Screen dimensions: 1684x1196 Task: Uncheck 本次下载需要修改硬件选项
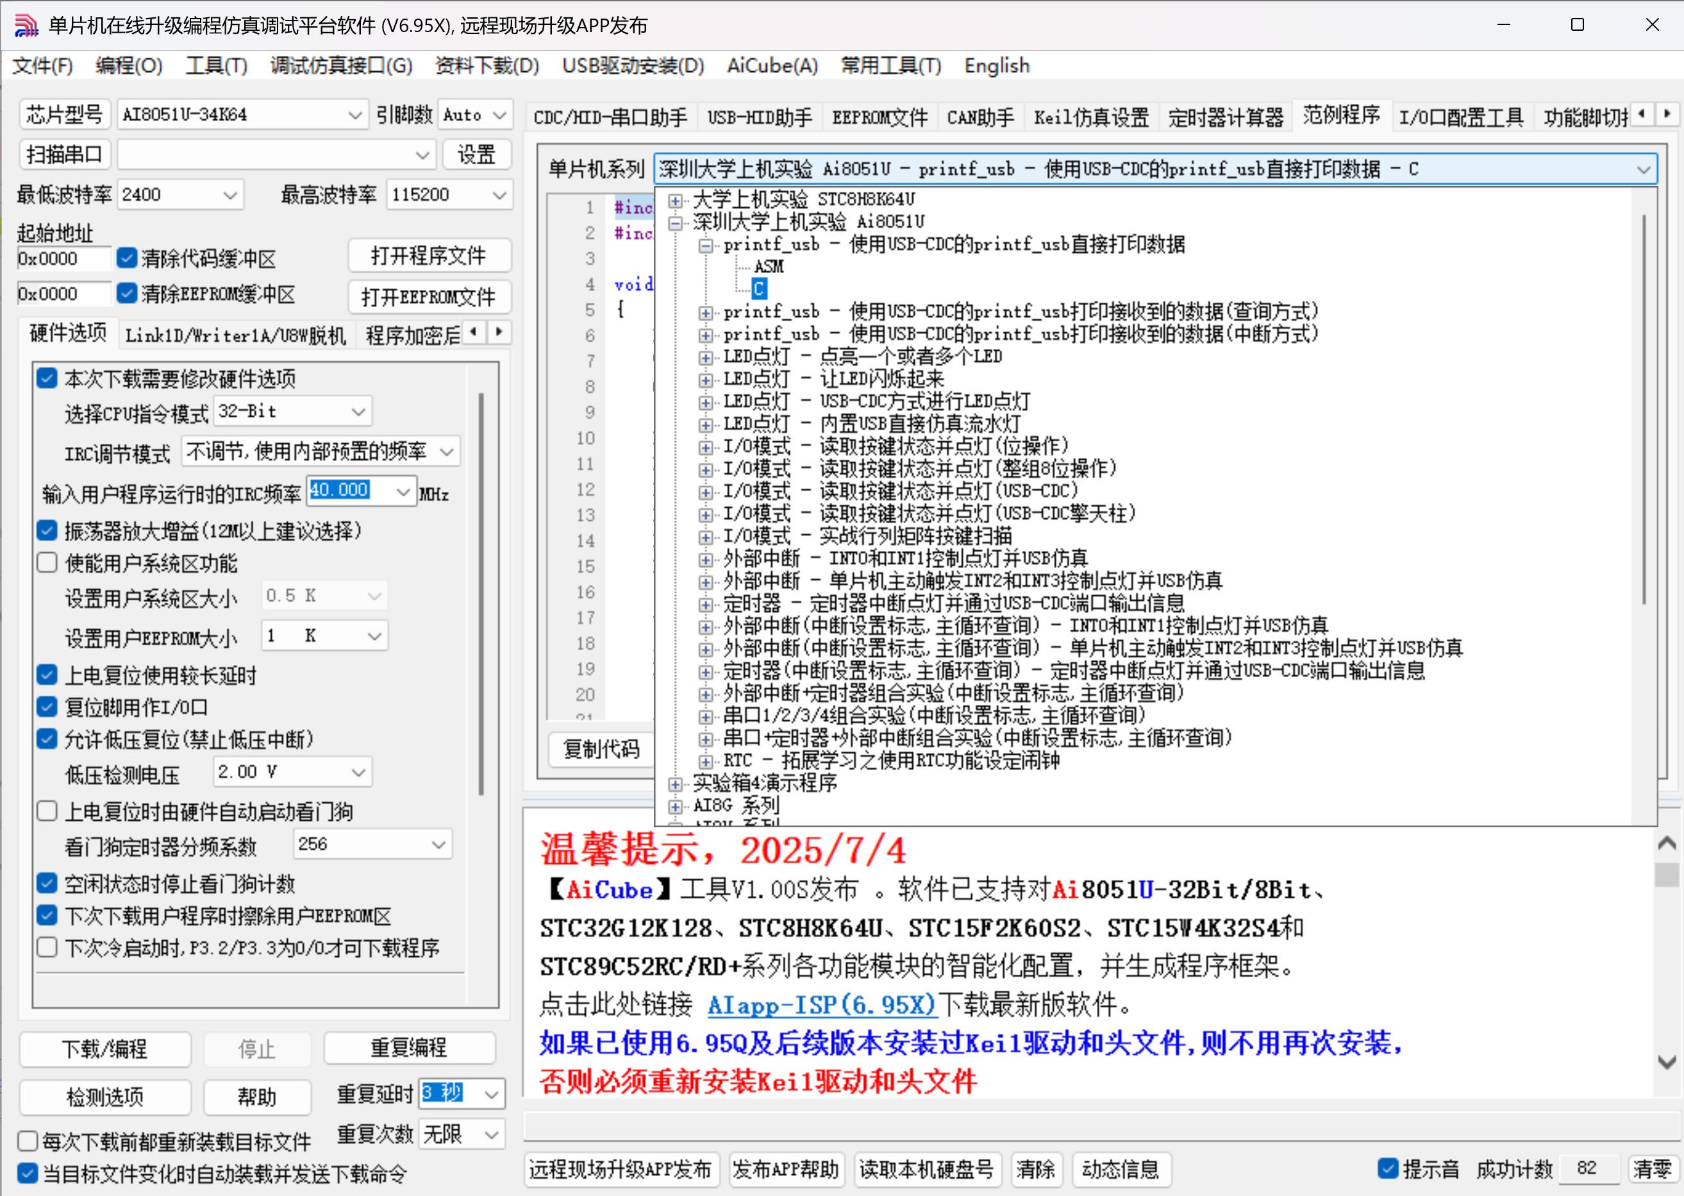coord(47,378)
